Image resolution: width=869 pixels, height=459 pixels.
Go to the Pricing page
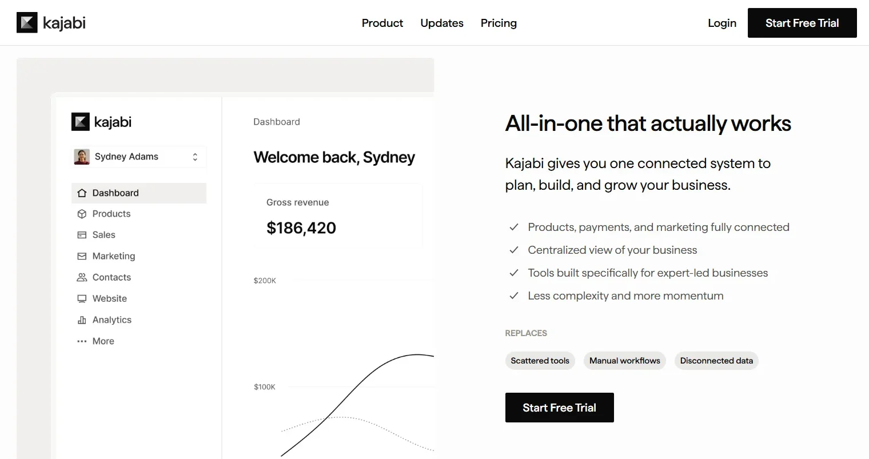pos(499,23)
